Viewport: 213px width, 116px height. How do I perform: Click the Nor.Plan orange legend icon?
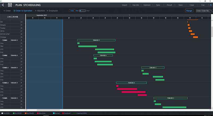coord(26,113)
